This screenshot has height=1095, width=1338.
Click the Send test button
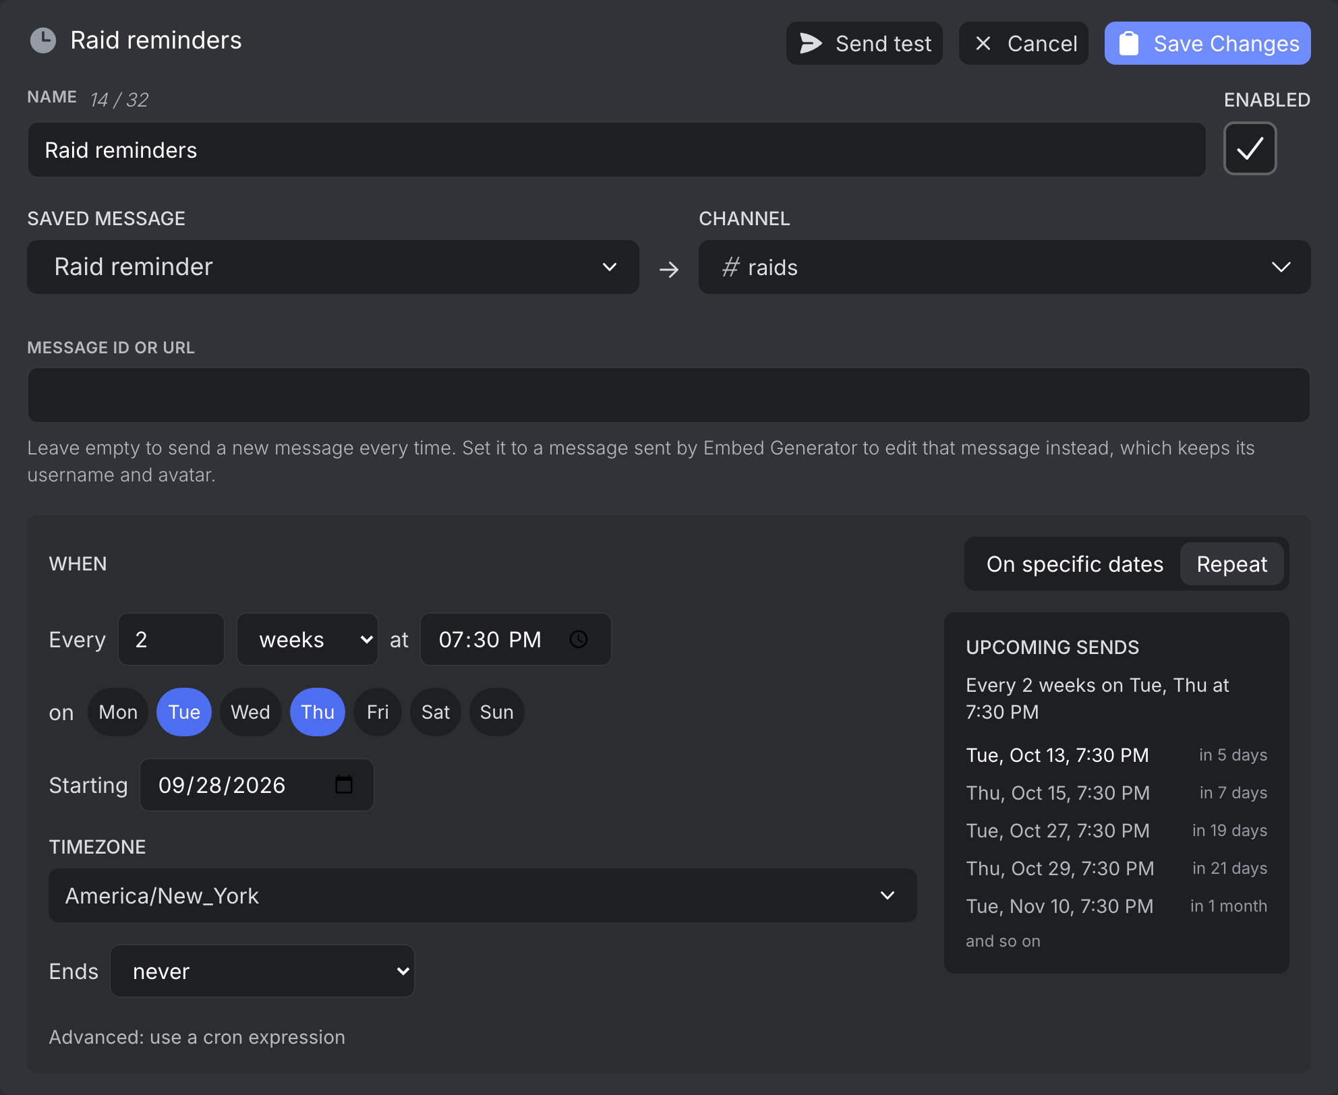[865, 43]
